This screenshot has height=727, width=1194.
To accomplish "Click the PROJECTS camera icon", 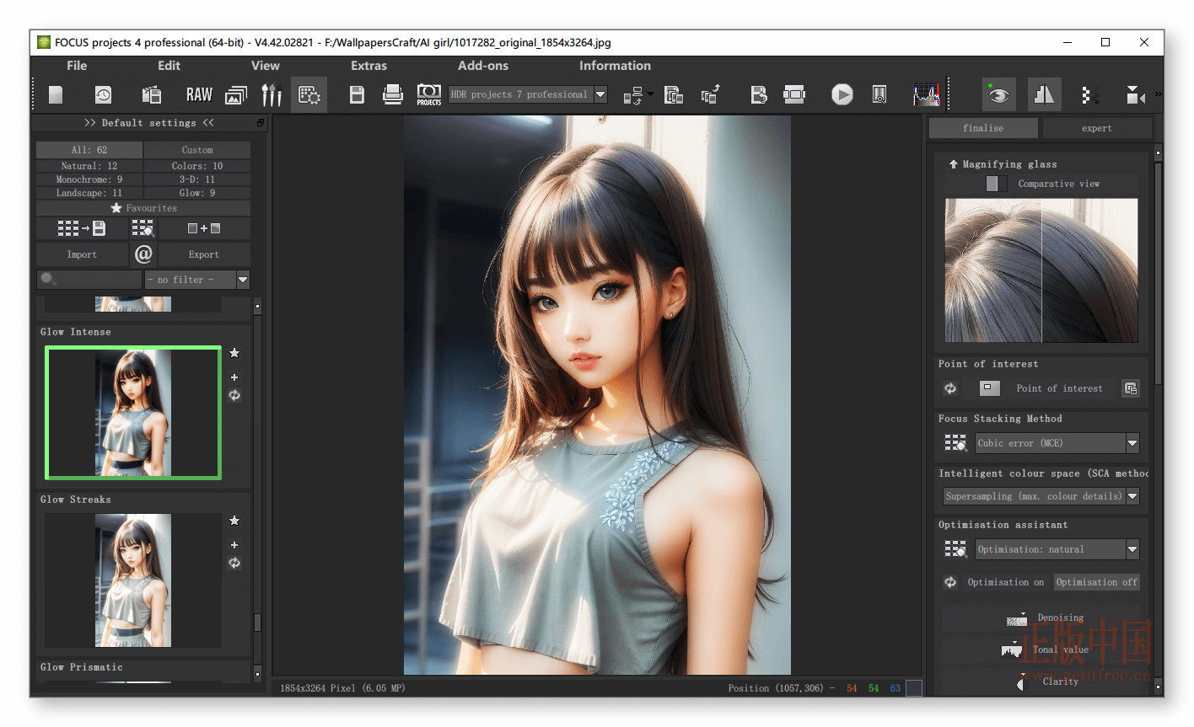I will [x=428, y=94].
